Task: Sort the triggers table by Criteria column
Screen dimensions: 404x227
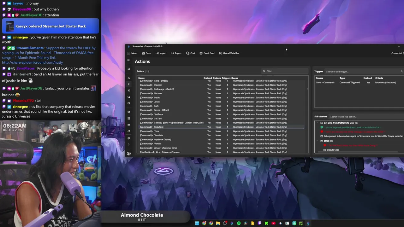Action: 379,78
